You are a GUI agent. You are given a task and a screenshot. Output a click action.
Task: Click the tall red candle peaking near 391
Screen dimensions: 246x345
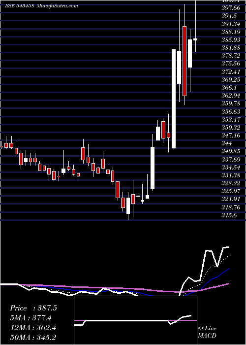pyautogui.click(x=184, y=61)
